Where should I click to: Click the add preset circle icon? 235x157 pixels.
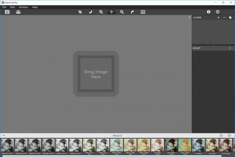[x=221, y=136]
